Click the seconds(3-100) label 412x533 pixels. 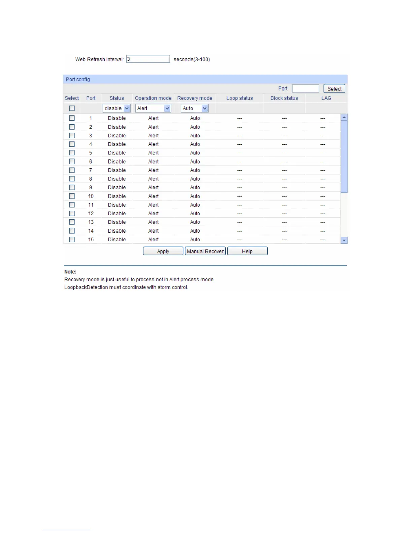point(192,59)
